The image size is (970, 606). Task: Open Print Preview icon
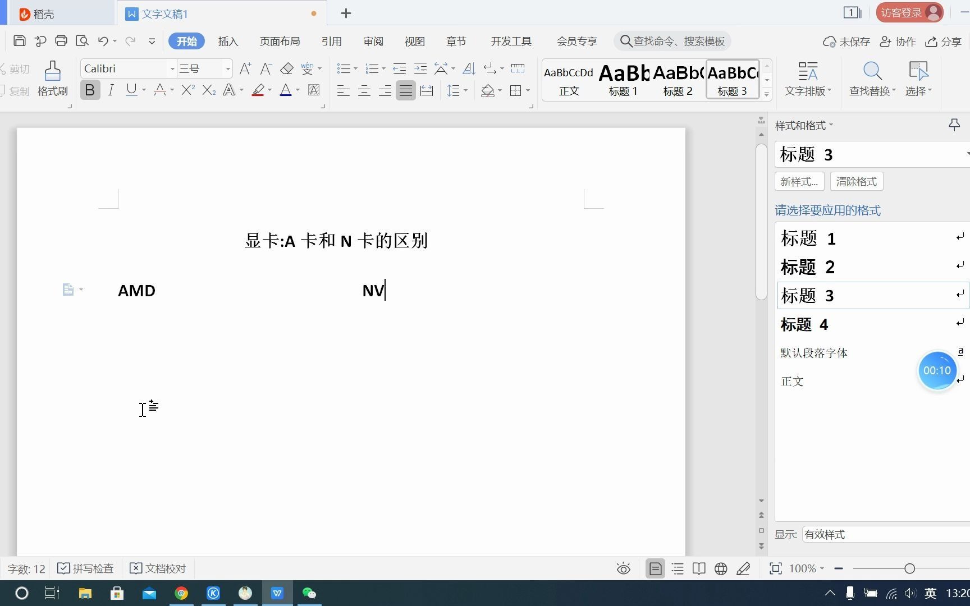click(x=82, y=40)
